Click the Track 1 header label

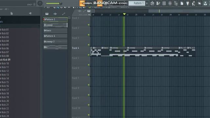(x=75, y=18)
